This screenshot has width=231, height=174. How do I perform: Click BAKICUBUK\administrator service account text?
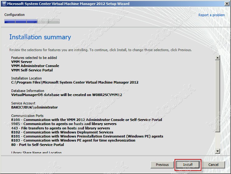coord(34,107)
